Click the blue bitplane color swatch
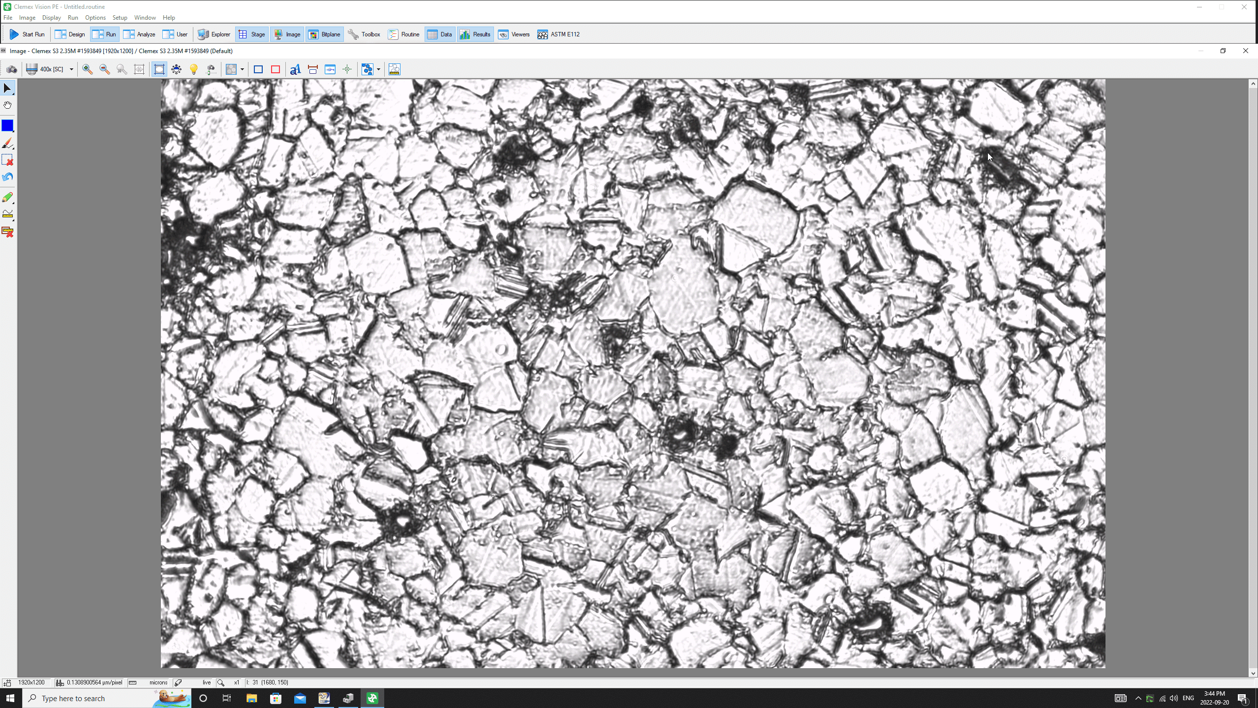Viewport: 1258px width, 708px height. tap(7, 126)
